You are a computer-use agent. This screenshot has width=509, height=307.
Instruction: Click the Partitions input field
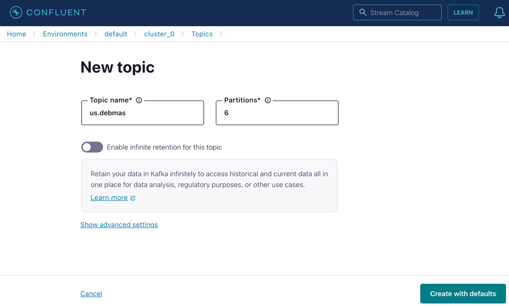277,113
